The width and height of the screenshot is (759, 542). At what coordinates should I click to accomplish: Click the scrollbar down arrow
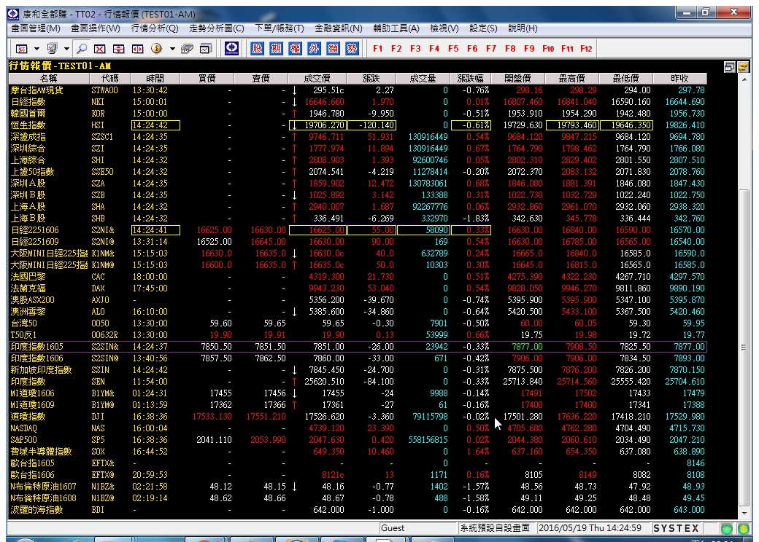tap(744, 513)
